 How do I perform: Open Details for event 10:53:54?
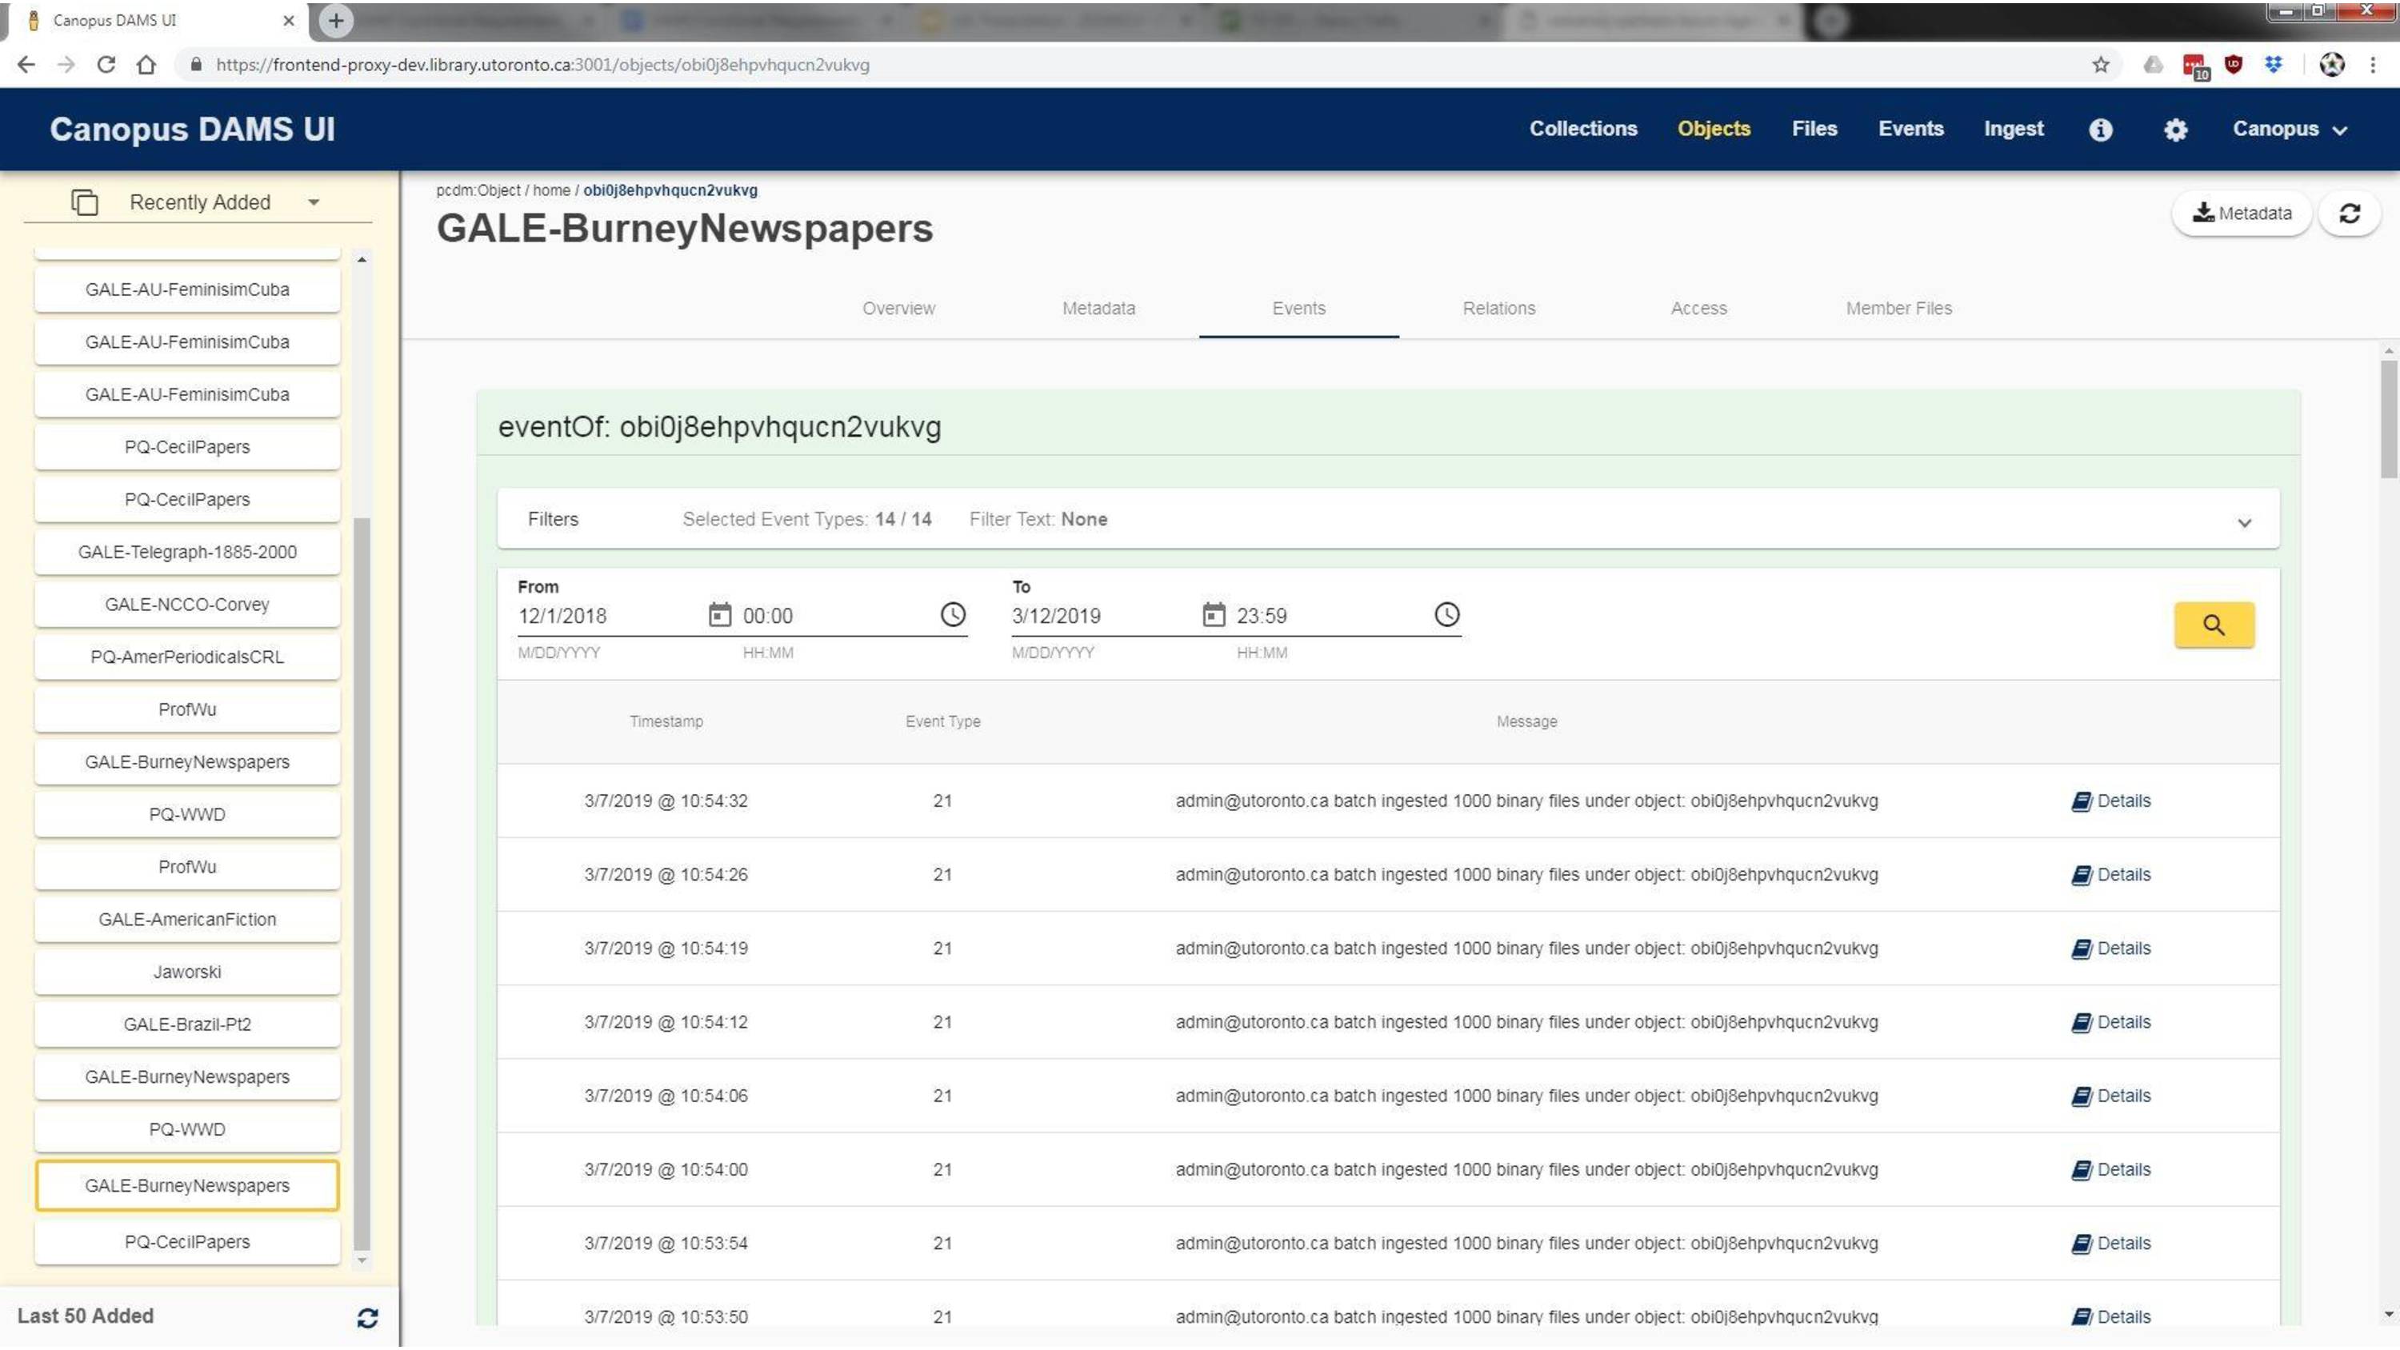pos(2110,1243)
